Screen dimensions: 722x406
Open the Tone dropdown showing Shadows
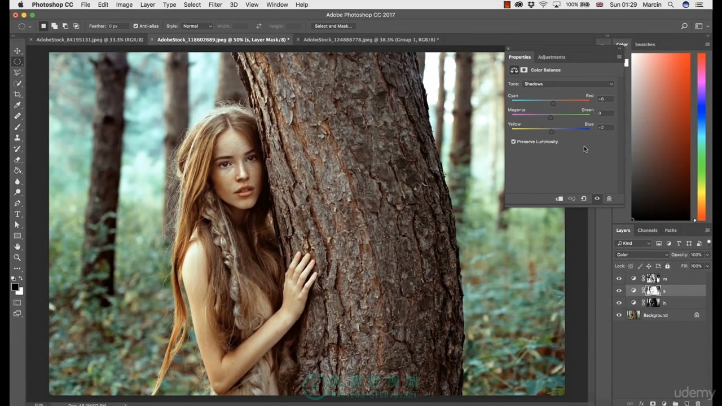[x=568, y=84]
